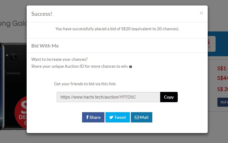Click the countdown timer box
The height and width of the screenshot is (143, 228).
(212, 44)
